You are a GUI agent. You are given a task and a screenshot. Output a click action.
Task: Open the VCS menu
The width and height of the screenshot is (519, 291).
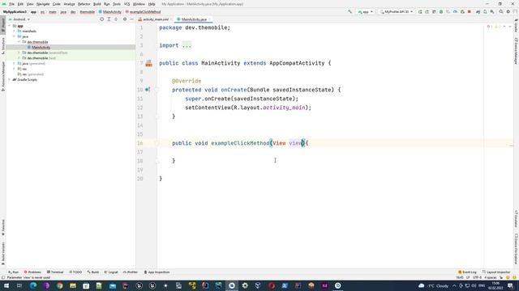tap(127, 4)
